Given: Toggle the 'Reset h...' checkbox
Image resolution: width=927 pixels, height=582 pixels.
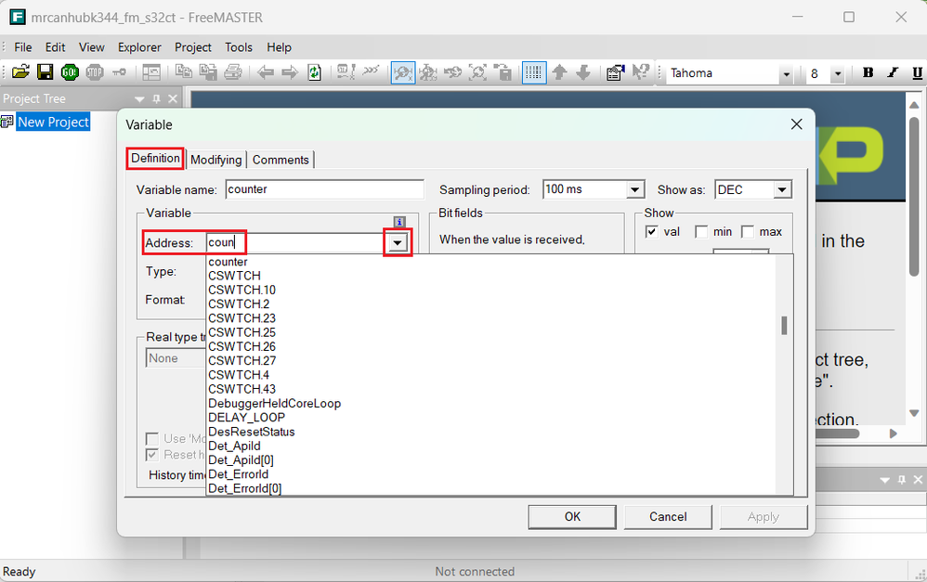Looking at the screenshot, I should (x=152, y=455).
